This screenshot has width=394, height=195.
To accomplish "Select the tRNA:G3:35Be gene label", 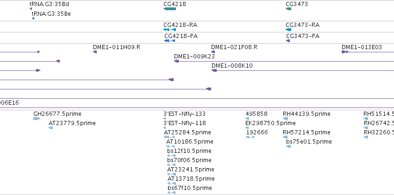I will [x=51, y=14].
